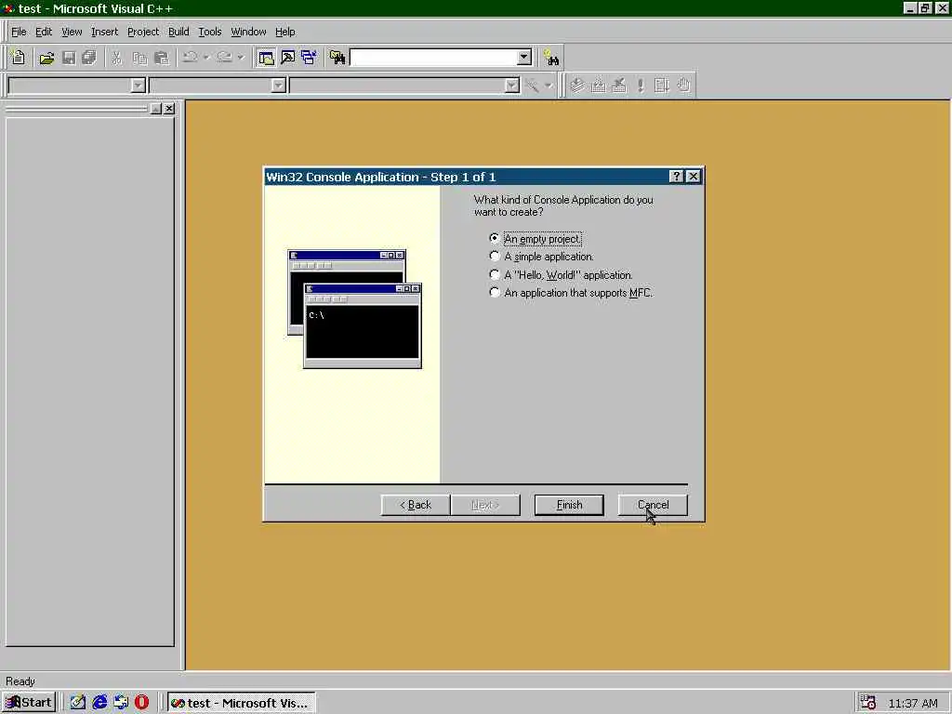Click the New Text File toolbar icon
The image size is (952, 714).
pos(19,58)
